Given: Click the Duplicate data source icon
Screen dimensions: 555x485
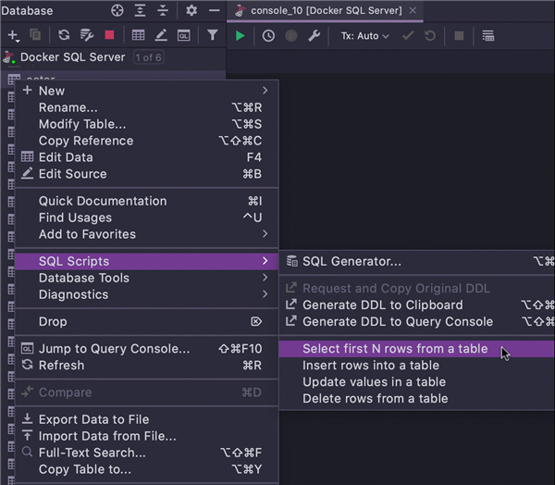Looking at the screenshot, I should pyautogui.click(x=35, y=35).
